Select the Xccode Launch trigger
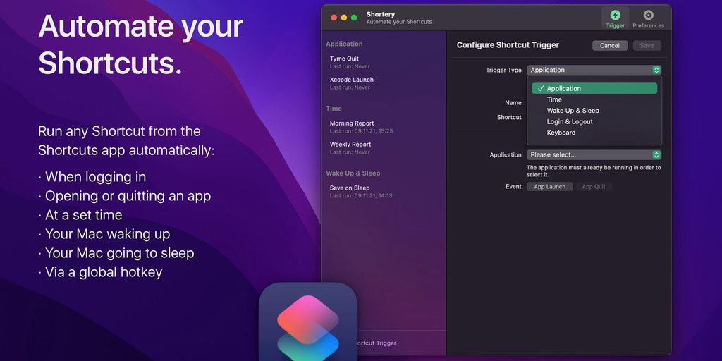 pos(383,83)
